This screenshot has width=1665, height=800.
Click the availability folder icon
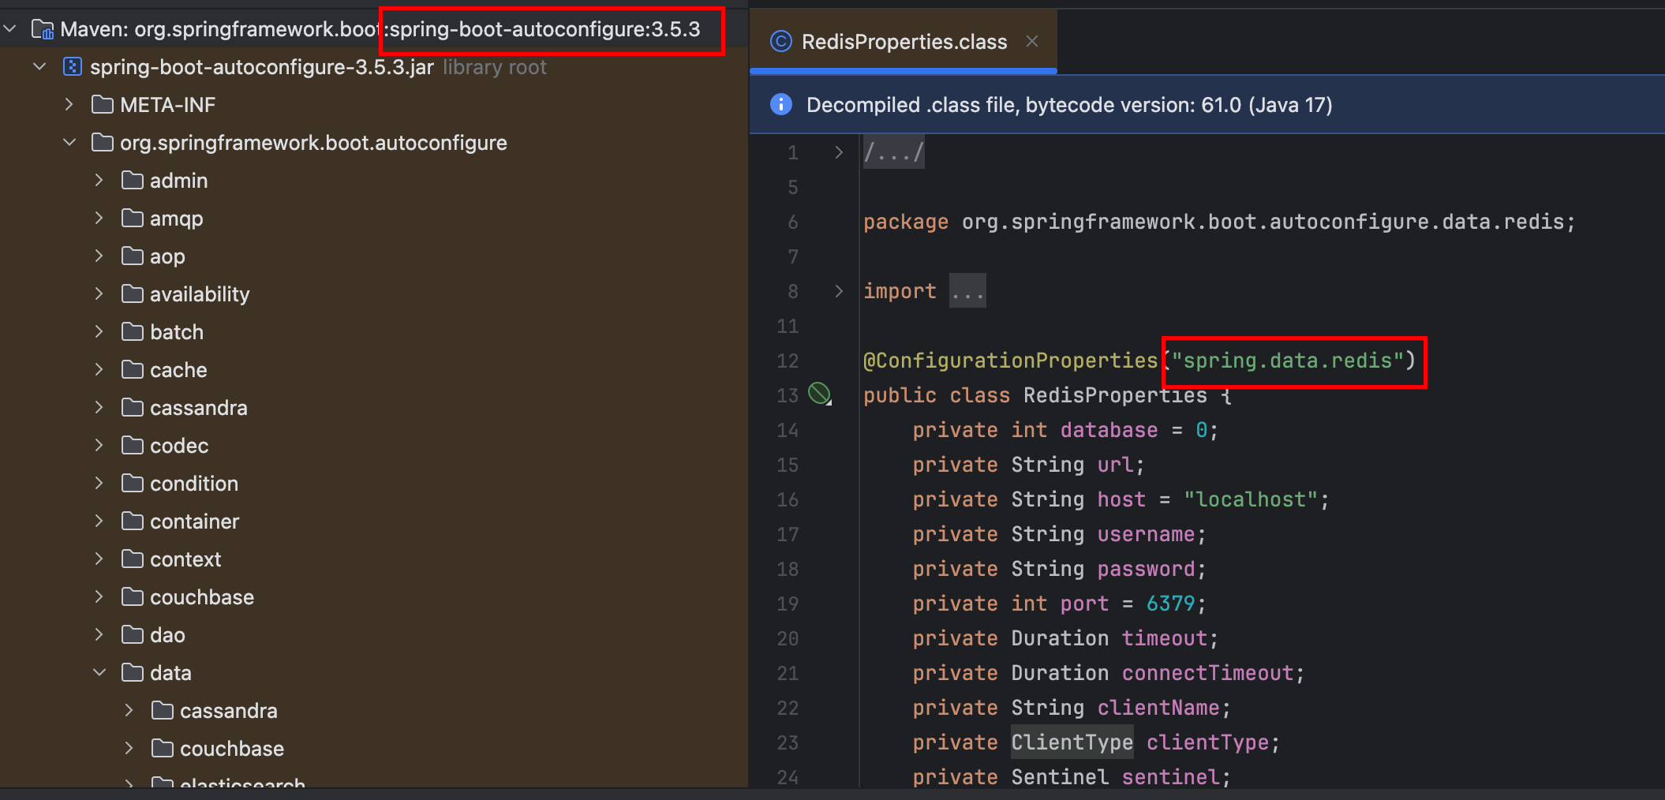132,293
